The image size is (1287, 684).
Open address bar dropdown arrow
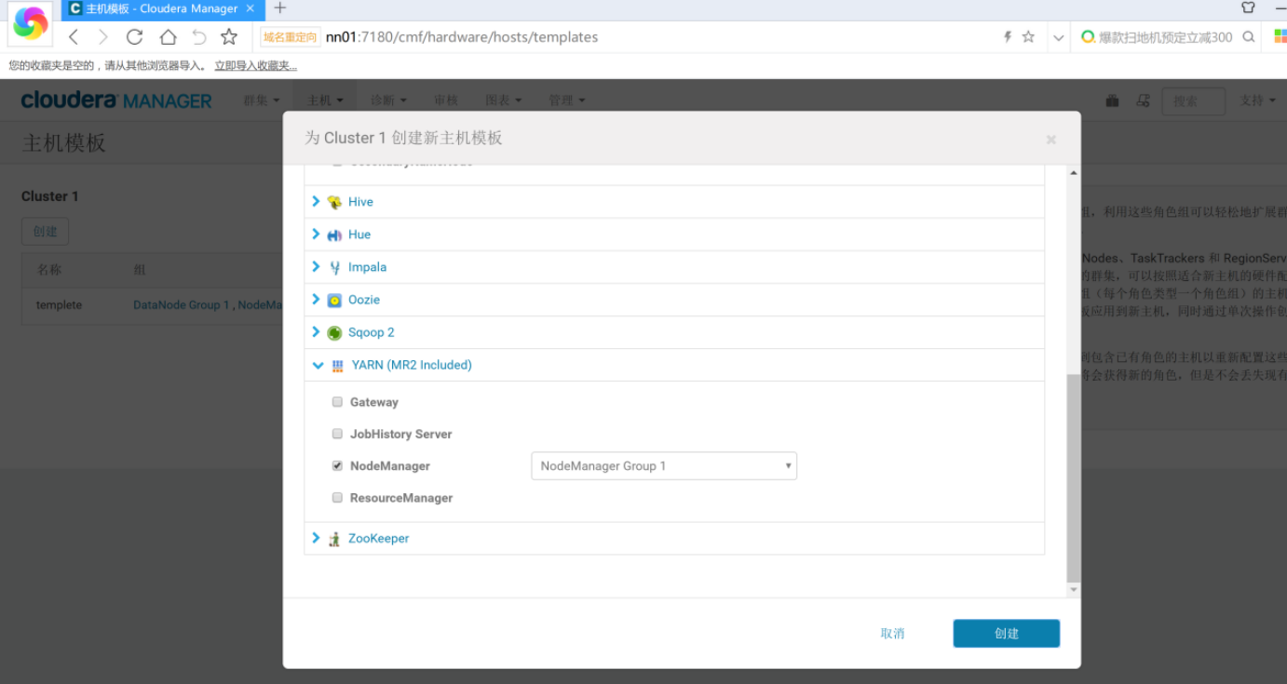pos(1058,38)
